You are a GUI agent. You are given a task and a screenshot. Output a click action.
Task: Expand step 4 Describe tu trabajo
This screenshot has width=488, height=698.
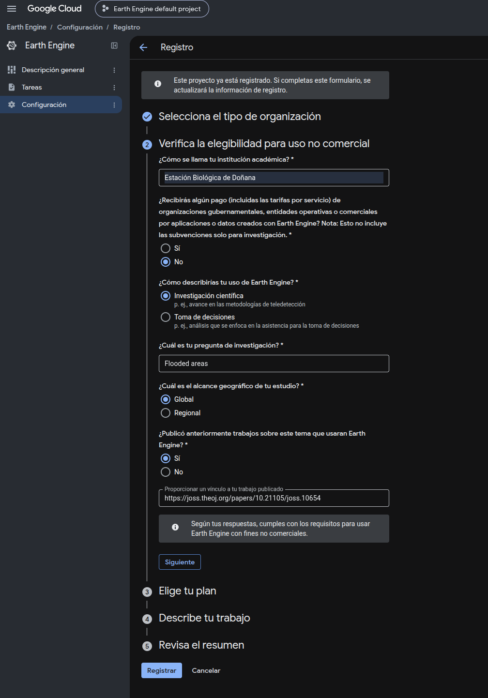[x=204, y=618]
